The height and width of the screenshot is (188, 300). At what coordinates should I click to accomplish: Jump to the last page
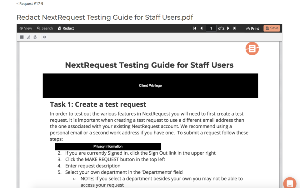tap(235, 28)
